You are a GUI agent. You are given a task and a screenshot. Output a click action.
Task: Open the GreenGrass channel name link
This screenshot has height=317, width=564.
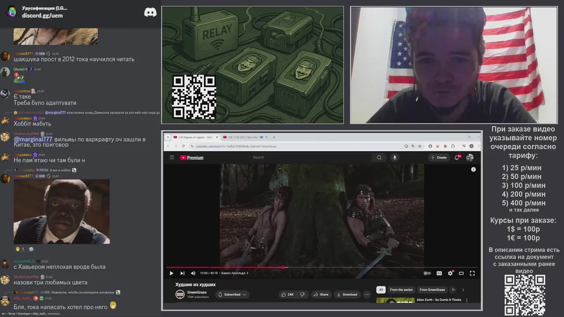coord(197,292)
